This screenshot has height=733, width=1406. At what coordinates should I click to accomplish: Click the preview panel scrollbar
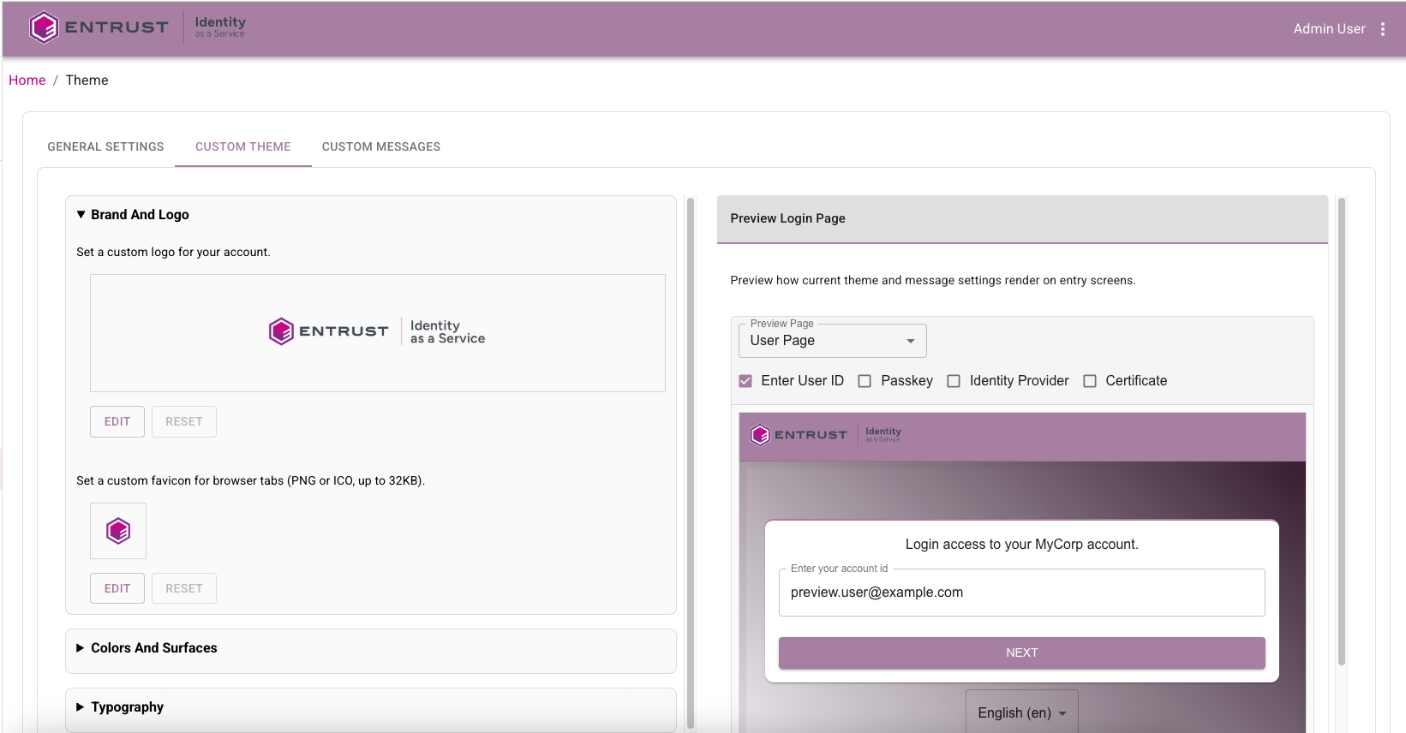(1342, 432)
